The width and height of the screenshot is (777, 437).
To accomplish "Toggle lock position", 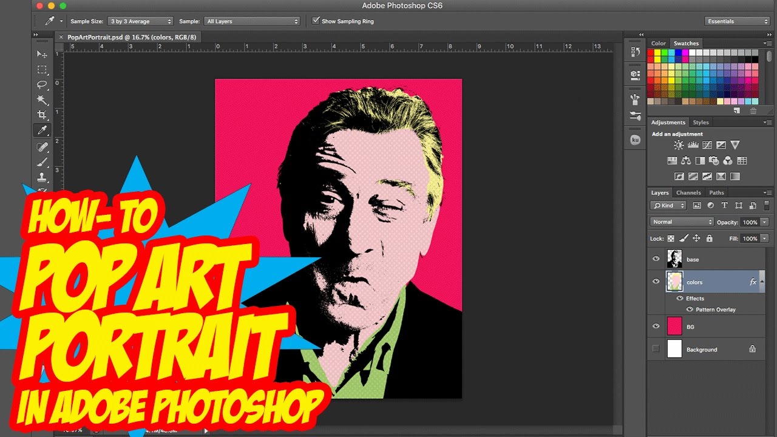I will pos(697,239).
